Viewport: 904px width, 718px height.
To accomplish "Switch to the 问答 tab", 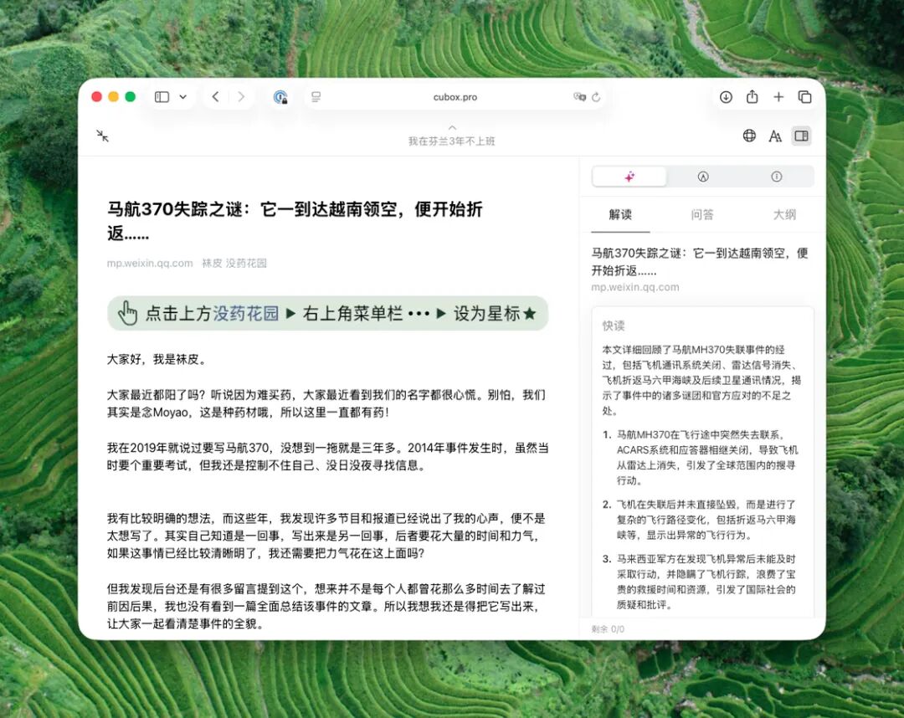I will [x=701, y=215].
